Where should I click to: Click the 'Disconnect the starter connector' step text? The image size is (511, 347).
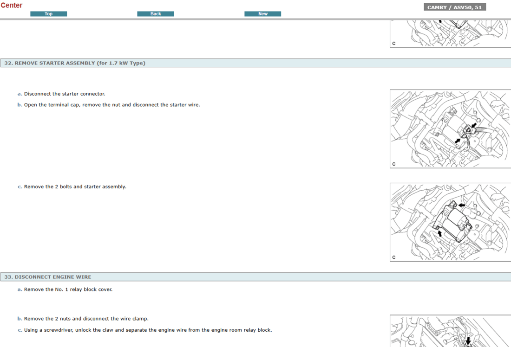(65, 94)
